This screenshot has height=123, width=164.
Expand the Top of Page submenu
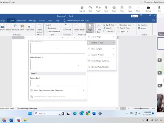tap(101, 37)
